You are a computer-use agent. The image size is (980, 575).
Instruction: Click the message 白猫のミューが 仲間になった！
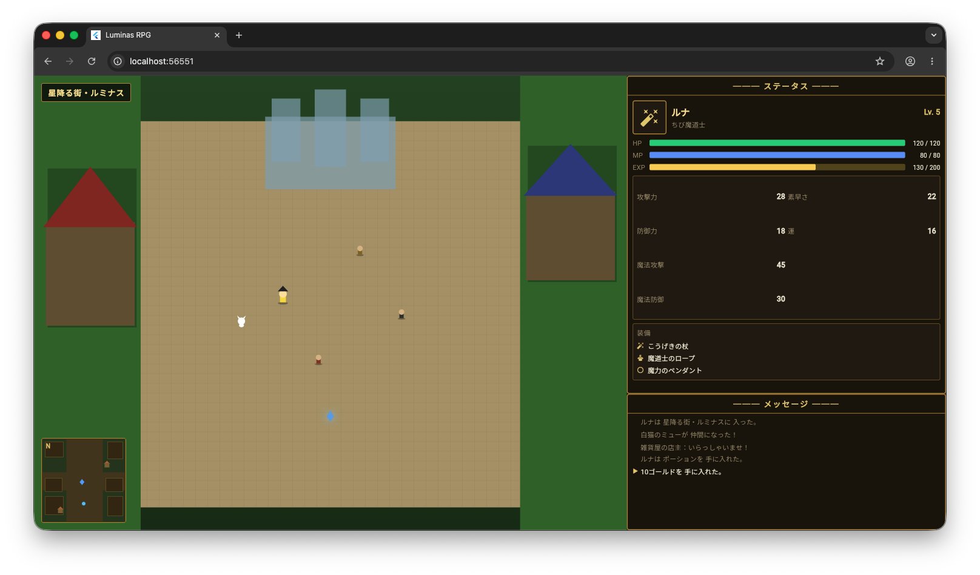(x=688, y=435)
